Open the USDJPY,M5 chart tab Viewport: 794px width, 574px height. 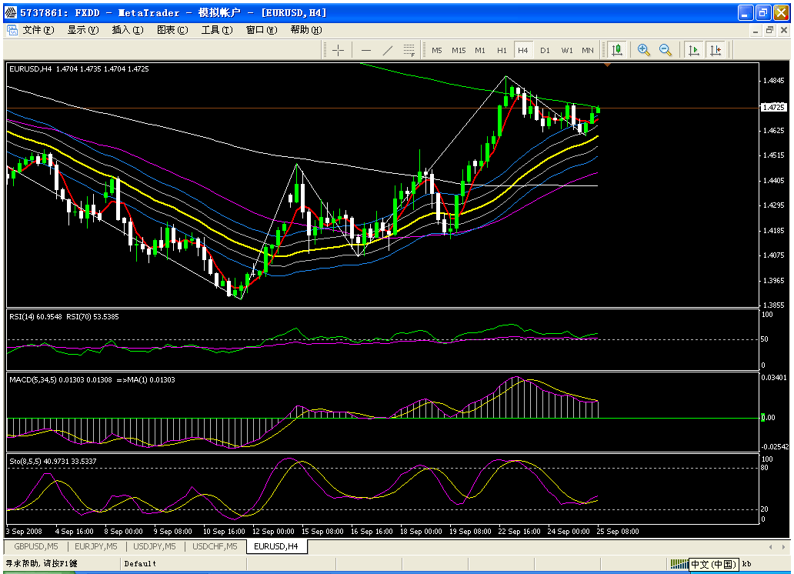point(155,546)
